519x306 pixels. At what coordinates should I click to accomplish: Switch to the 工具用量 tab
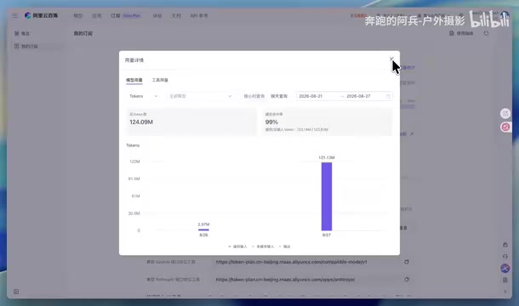coord(160,80)
